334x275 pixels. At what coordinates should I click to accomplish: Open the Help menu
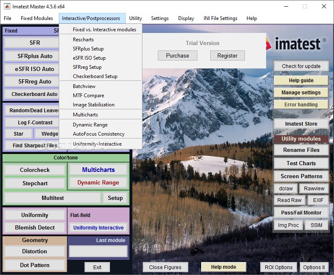pos(252,18)
